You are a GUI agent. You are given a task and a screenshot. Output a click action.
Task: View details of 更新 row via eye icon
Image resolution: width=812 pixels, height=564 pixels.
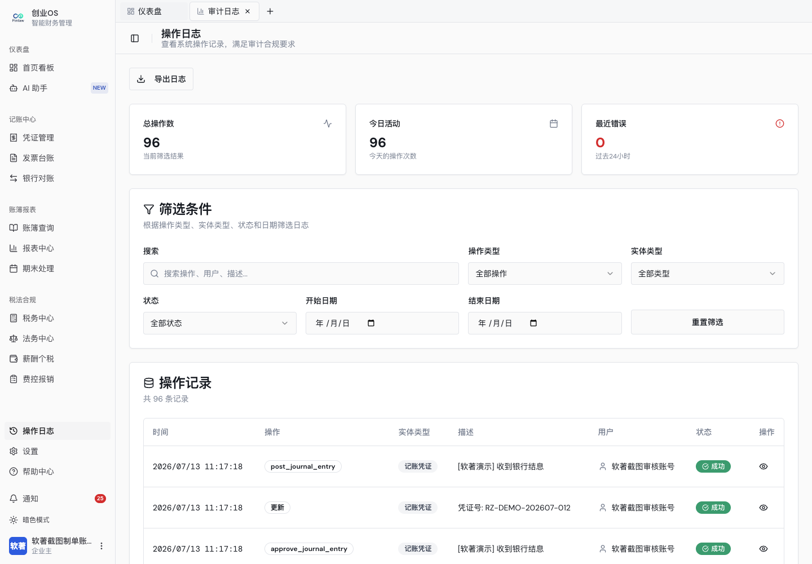(x=764, y=508)
